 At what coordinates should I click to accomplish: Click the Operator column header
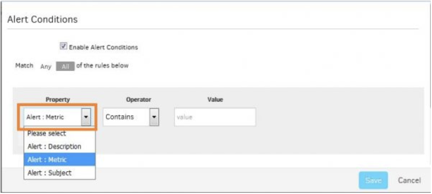[x=138, y=100]
